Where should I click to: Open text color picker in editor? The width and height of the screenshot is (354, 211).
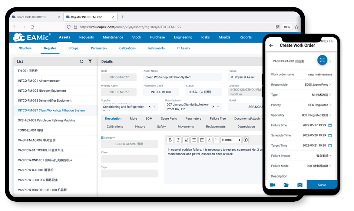coord(209,140)
